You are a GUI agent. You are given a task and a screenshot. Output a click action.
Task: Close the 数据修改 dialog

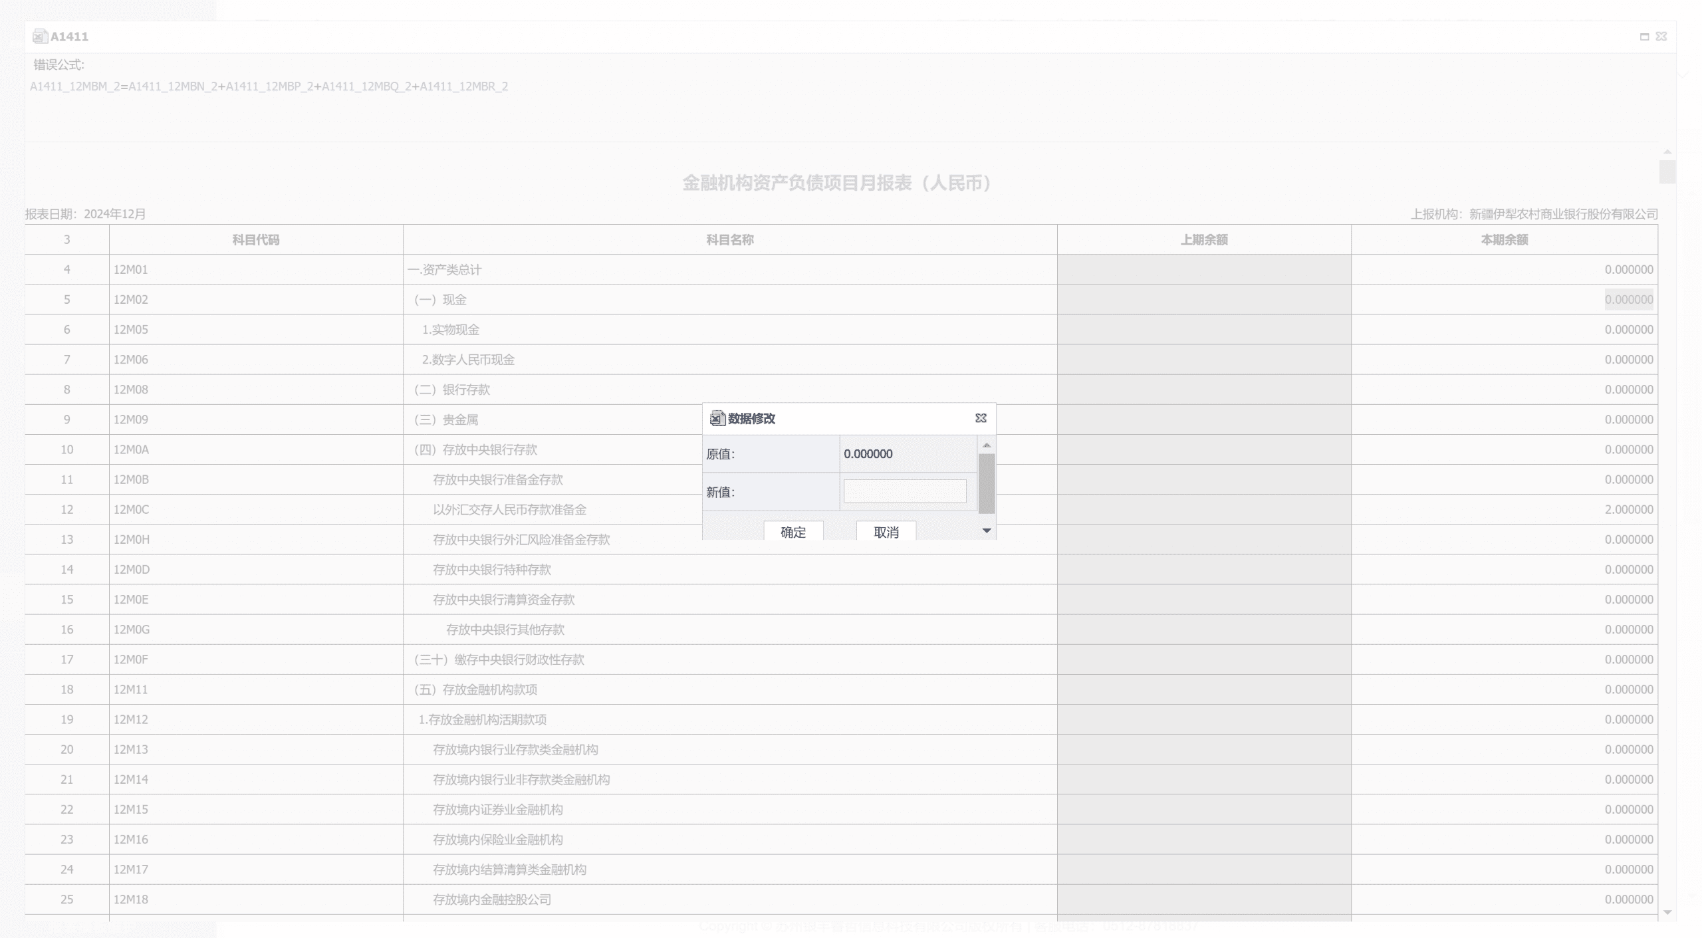(x=981, y=418)
